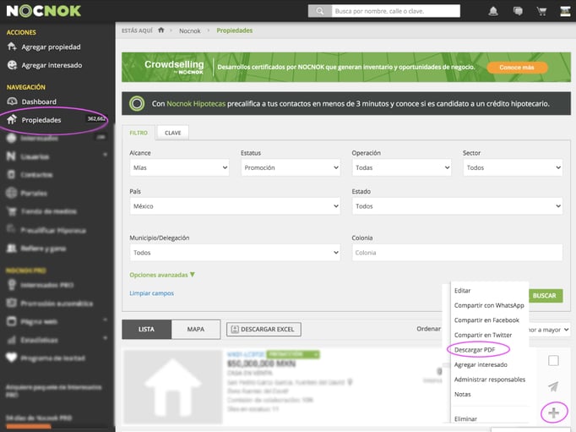Switch to the CLAVE tab
Image resolution: width=576 pixels, height=432 pixels.
173,133
